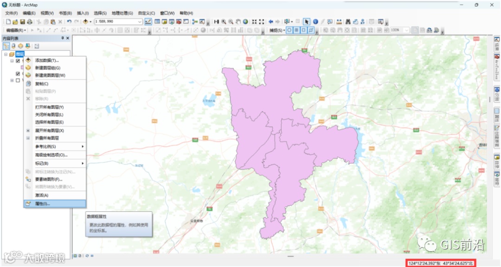Open the 自定义 (Customize) menu
Viewport: 501px width, 267px height.
(146, 13)
